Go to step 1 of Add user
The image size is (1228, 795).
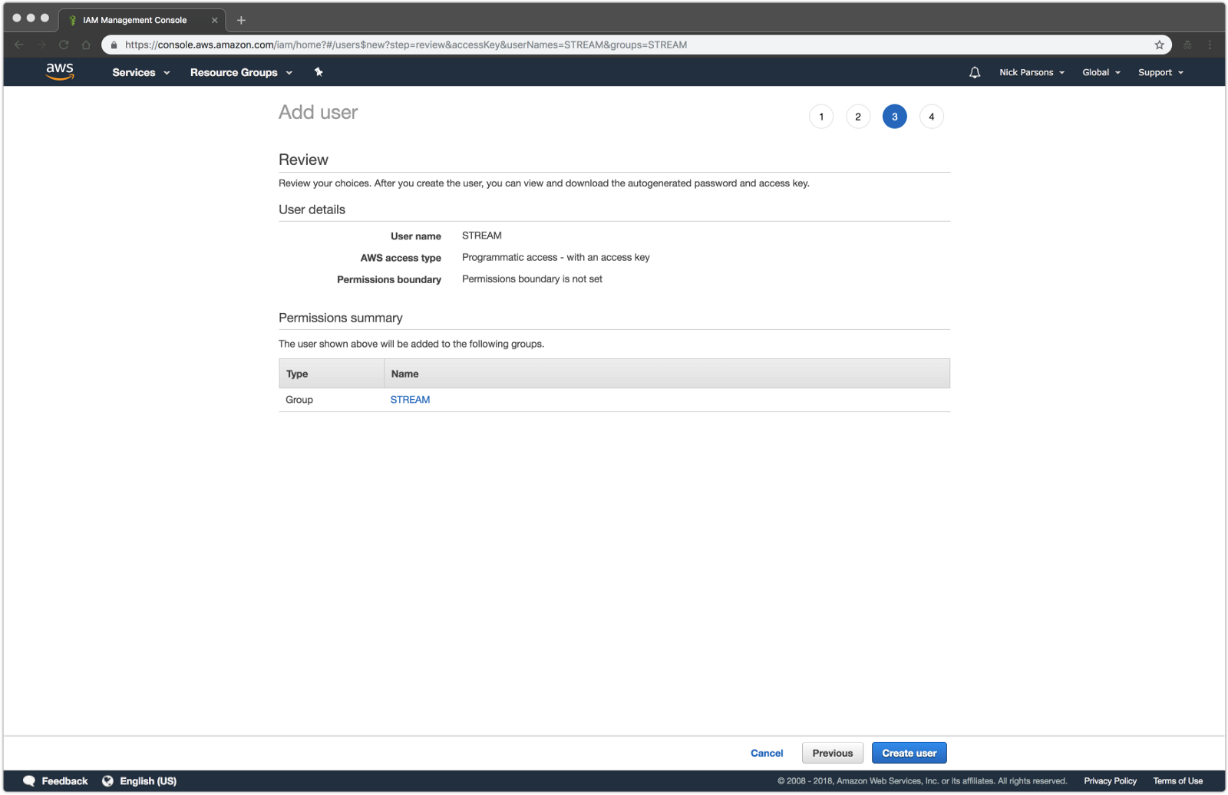coord(821,117)
